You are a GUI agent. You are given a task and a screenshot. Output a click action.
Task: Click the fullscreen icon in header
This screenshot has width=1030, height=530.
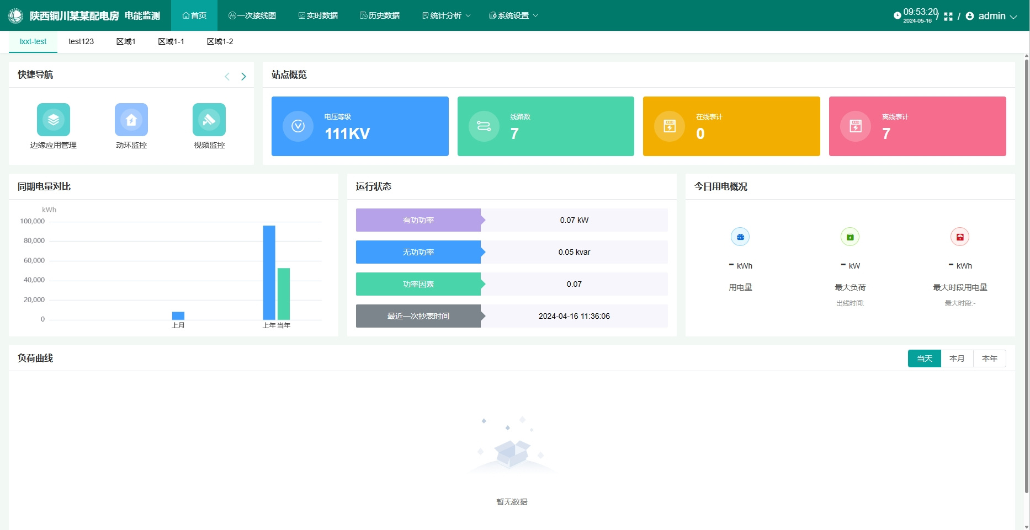click(948, 17)
